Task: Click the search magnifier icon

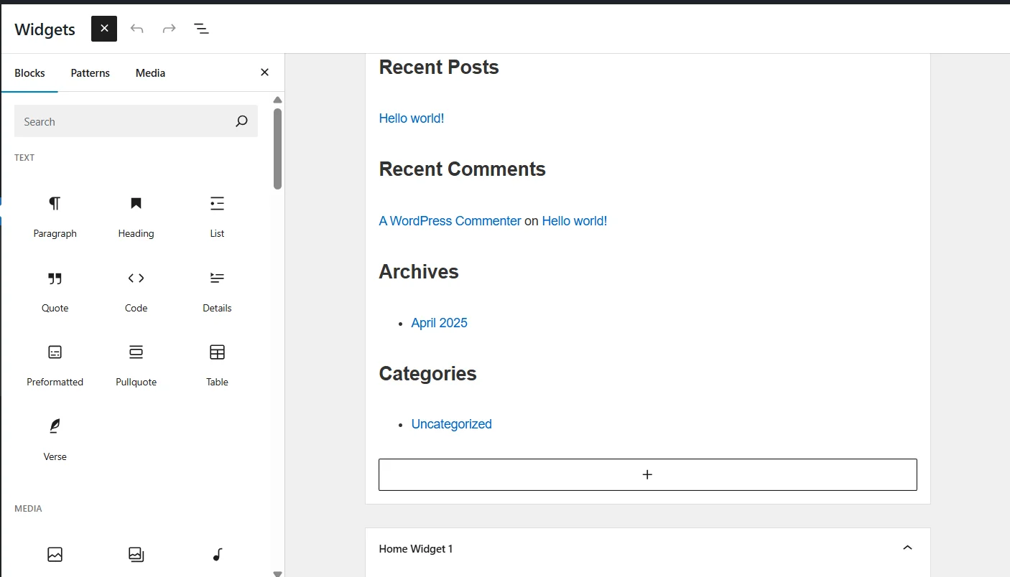Action: pos(241,121)
